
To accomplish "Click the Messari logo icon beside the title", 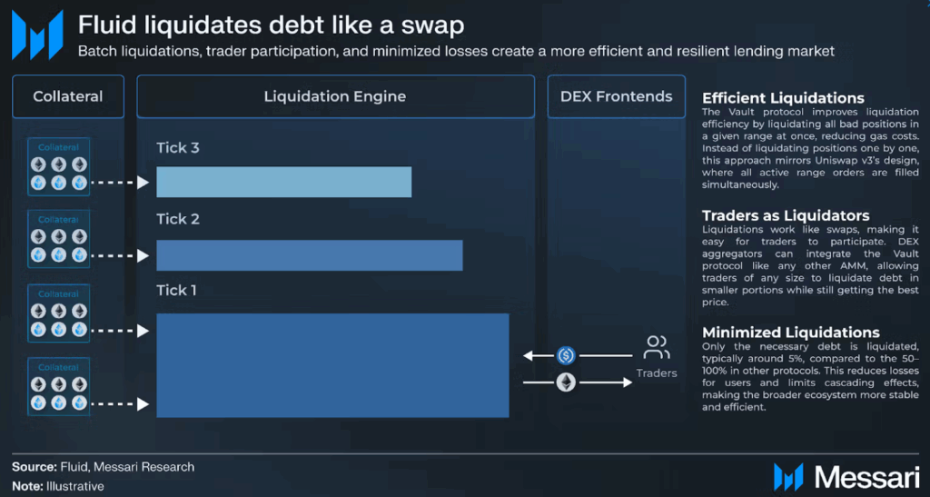I will [38, 35].
